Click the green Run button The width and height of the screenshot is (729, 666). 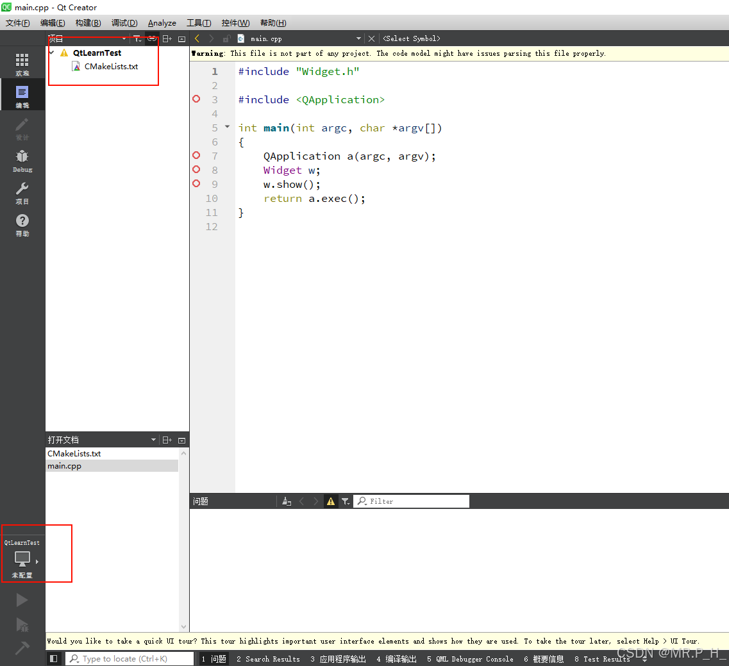22,600
